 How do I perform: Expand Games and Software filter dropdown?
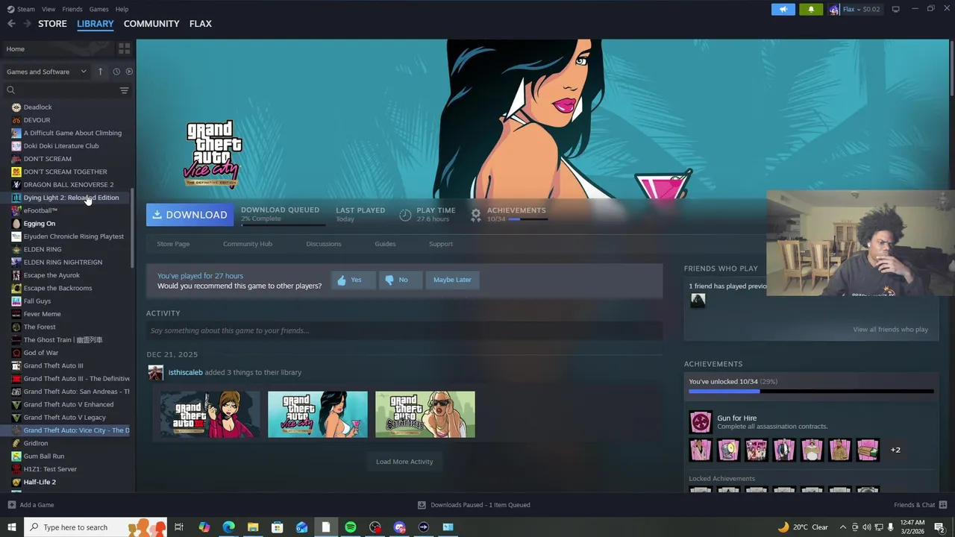pos(47,72)
